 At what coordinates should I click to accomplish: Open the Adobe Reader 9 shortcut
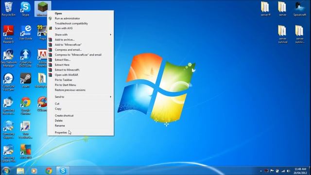click(8, 34)
